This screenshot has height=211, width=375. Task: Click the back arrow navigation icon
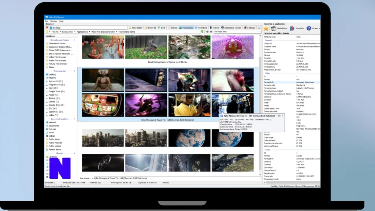pyautogui.click(x=207, y=32)
